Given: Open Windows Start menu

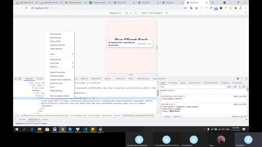Looking at the screenshot, I should pos(17,129).
